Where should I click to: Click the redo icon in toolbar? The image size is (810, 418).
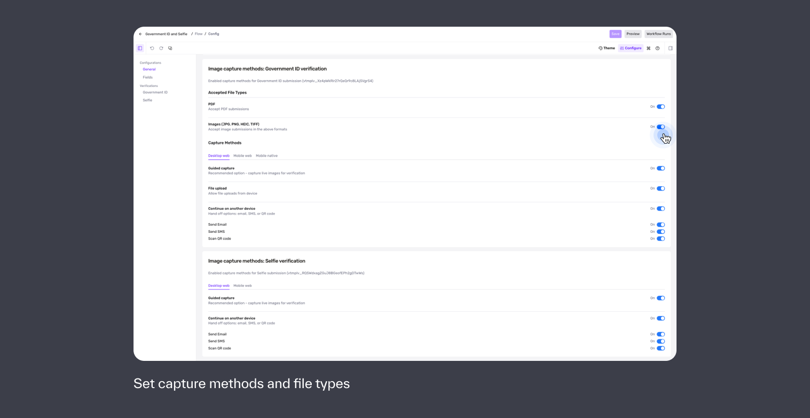(161, 48)
